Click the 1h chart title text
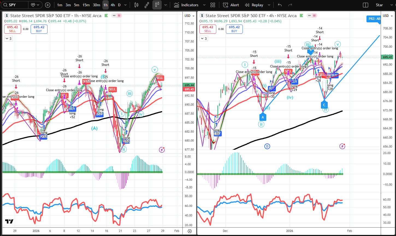Screen dimensions: 396x236 click(56, 16)
